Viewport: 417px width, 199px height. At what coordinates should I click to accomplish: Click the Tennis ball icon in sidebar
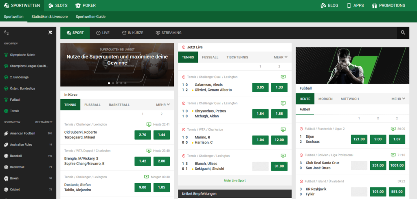point(6,111)
